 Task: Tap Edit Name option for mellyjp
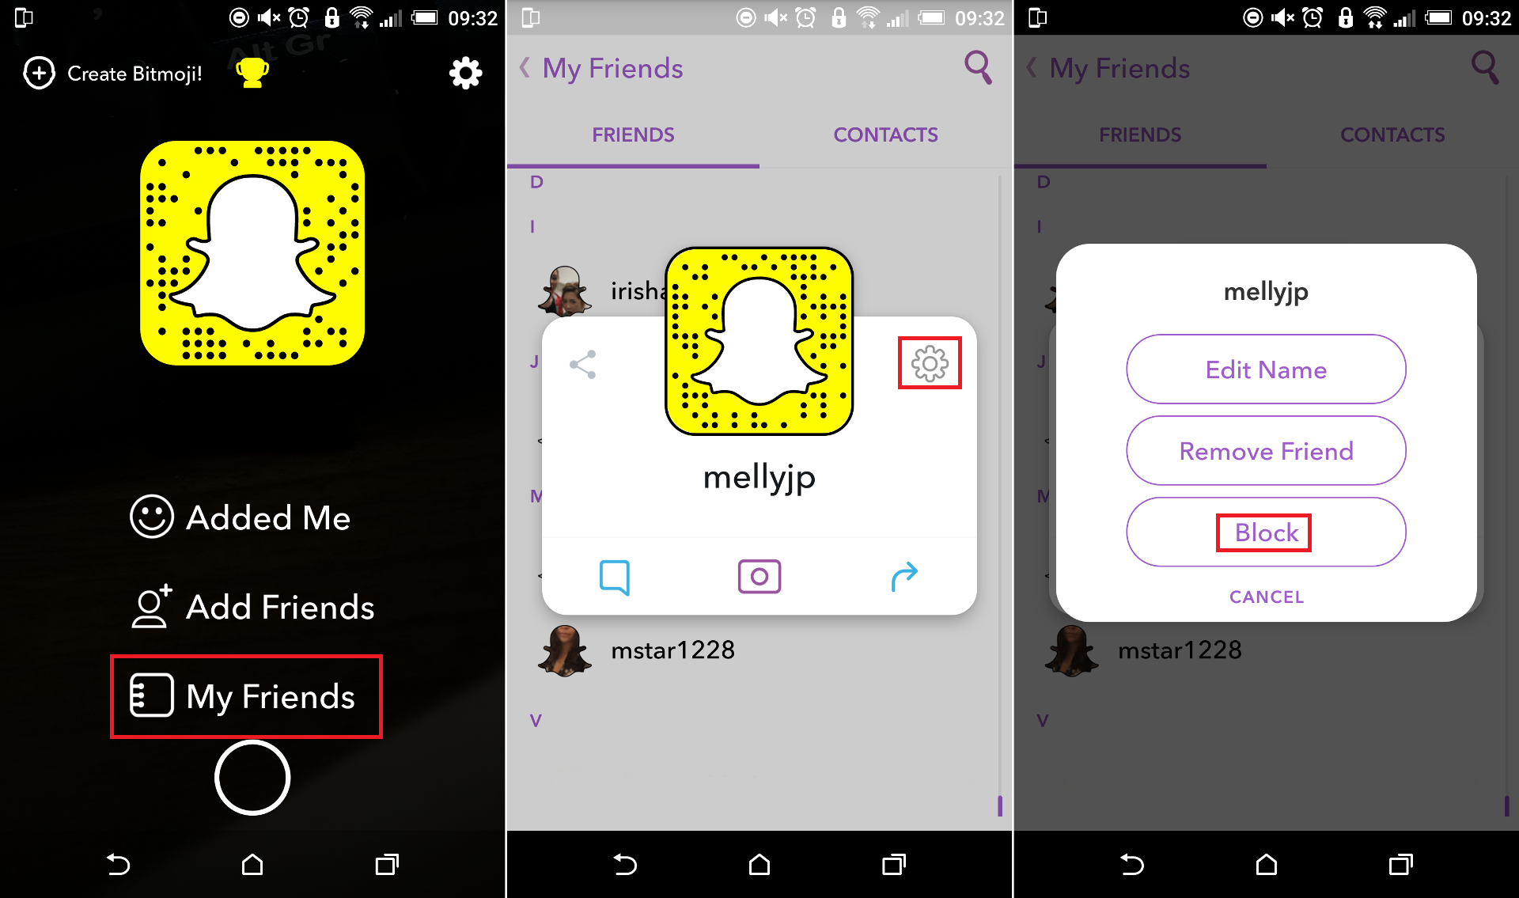coord(1264,368)
